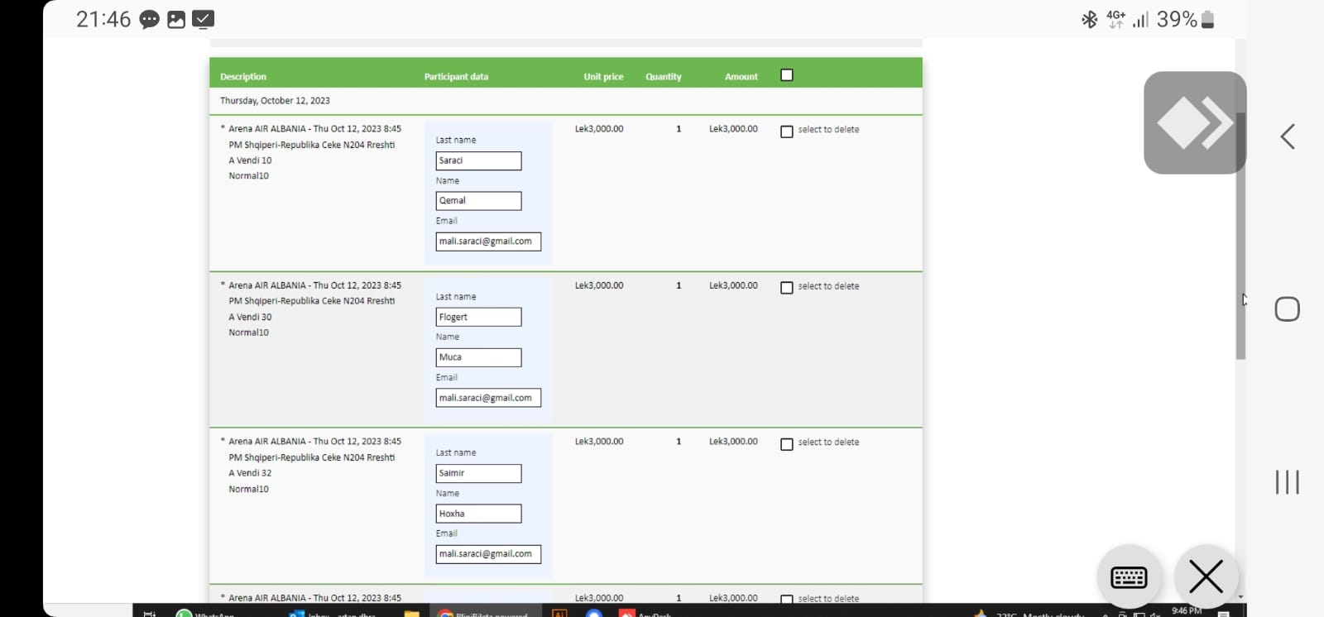This screenshot has width=1324, height=617.
Task: Click unit price Lek3,000.00 in Saimir row
Action: pyautogui.click(x=599, y=442)
